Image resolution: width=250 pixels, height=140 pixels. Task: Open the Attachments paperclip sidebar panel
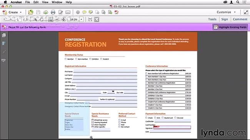(x=4, y=52)
